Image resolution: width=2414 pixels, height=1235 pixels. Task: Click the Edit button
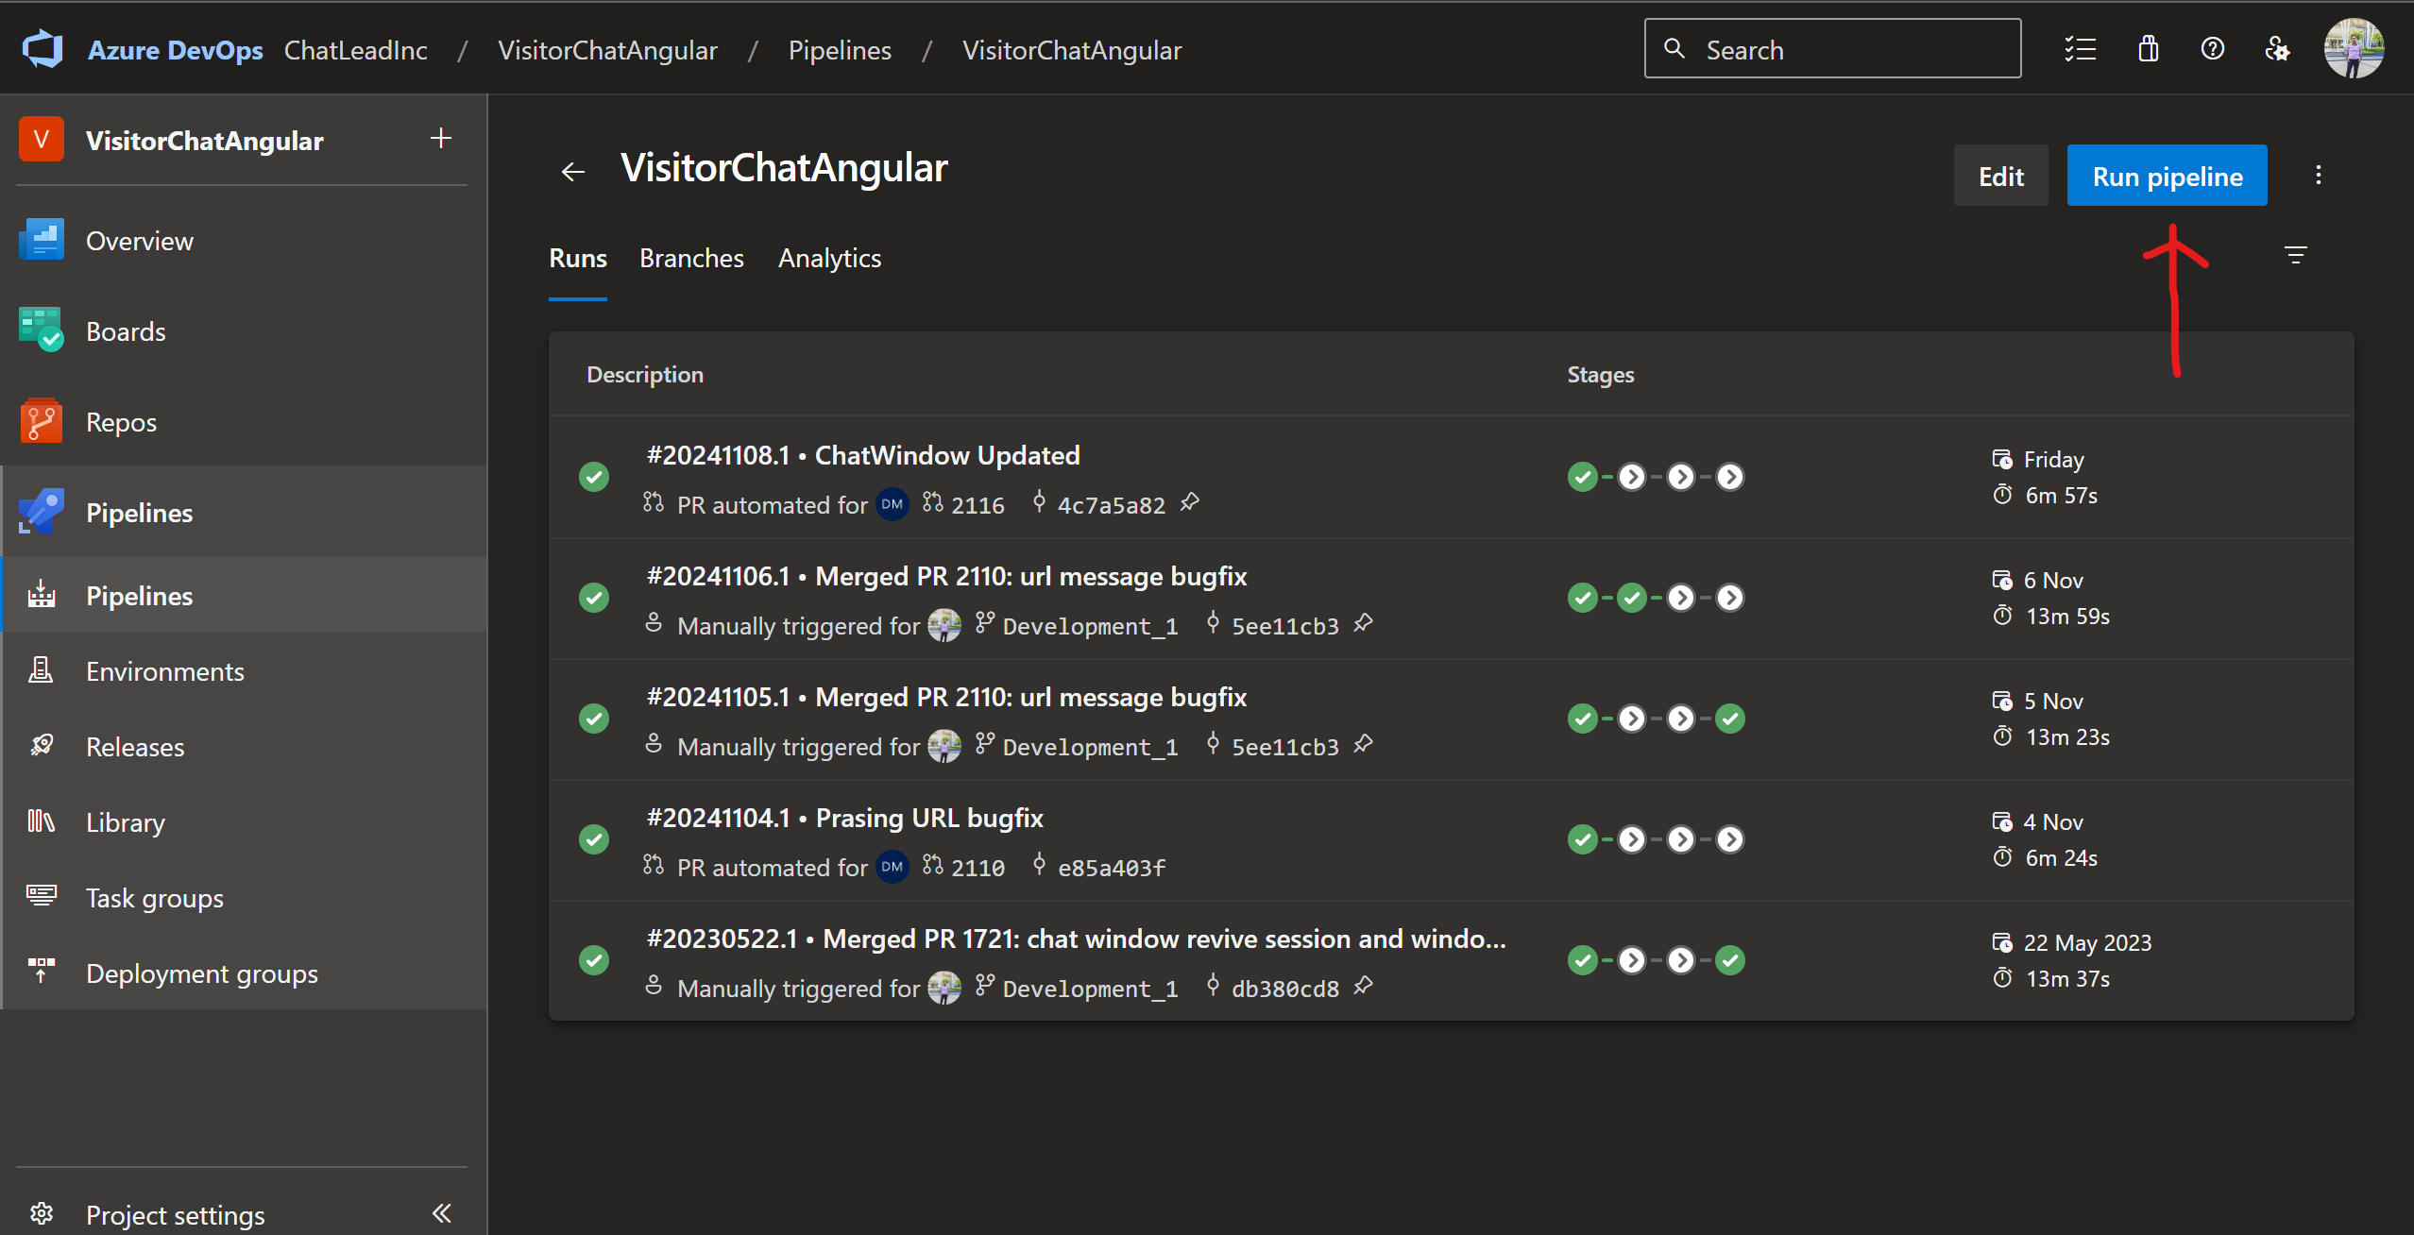click(x=2000, y=177)
